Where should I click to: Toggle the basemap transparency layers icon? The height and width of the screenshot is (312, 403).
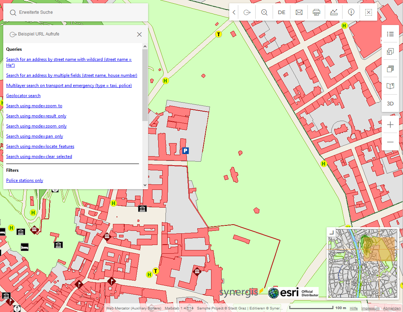[390, 69]
